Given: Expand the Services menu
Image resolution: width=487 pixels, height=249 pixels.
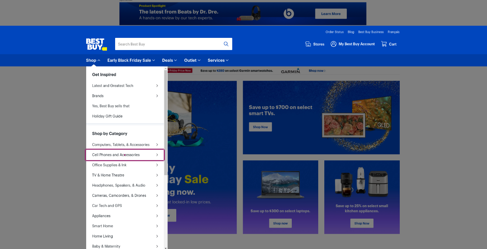Looking at the screenshot, I should pos(218,60).
